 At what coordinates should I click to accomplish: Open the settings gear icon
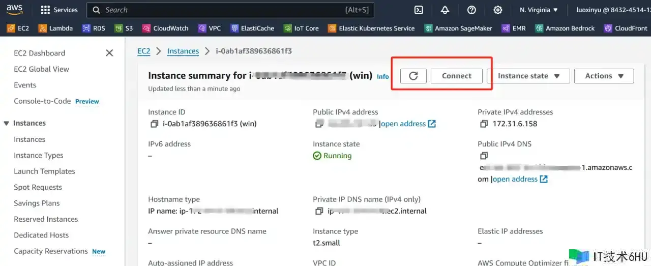click(x=498, y=10)
